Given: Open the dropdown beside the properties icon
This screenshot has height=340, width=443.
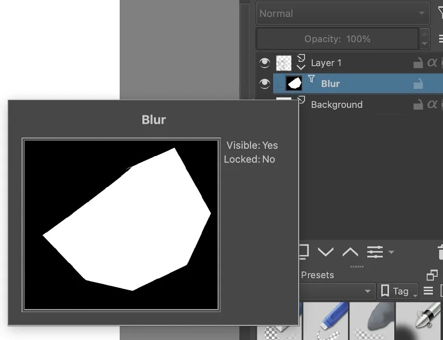Looking at the screenshot, I should coord(391,251).
